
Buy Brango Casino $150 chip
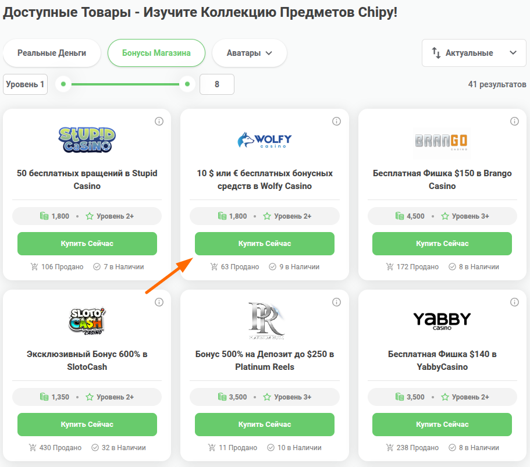[442, 244]
